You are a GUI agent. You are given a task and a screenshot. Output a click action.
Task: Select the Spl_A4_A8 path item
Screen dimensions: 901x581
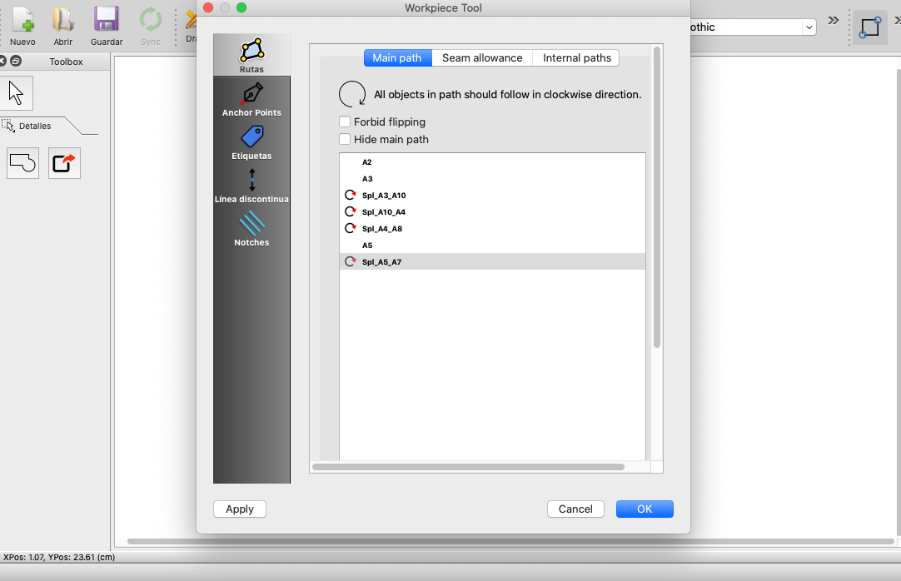click(x=382, y=229)
